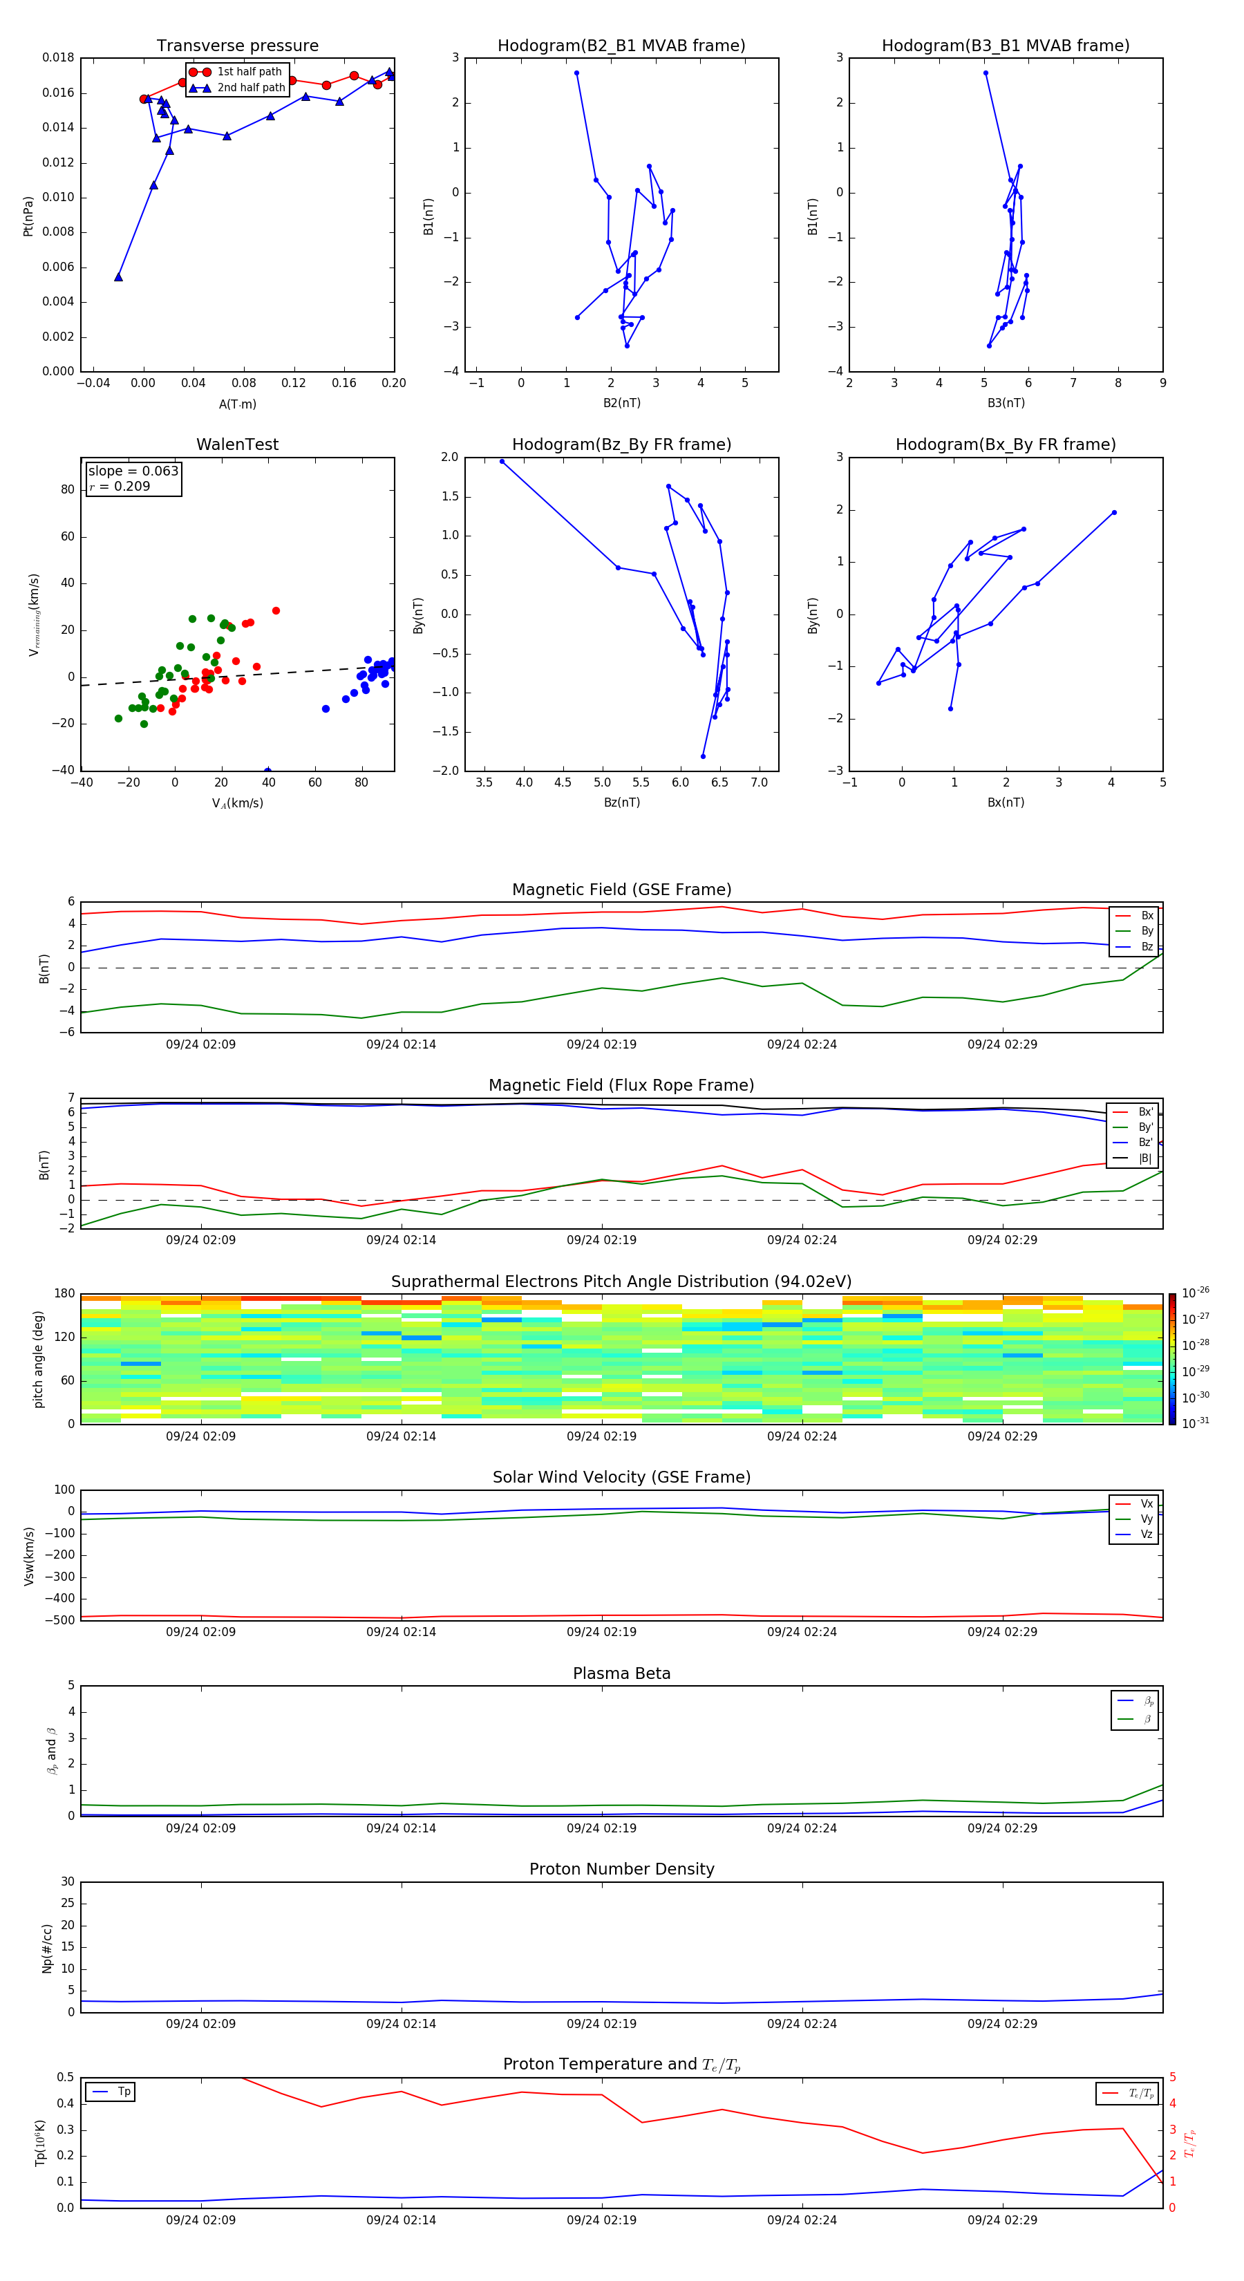
Task: Click the 'Proton Temperature and Te/Tp' title
Action: 621,2065
